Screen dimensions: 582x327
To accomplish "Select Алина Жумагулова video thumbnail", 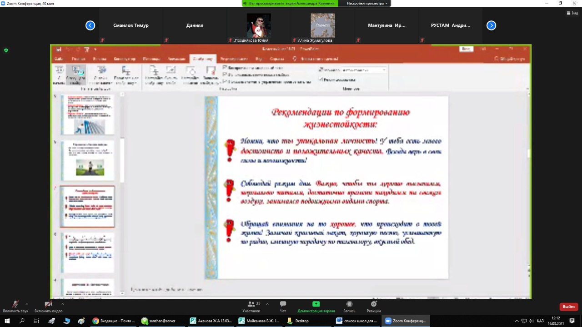I will click(323, 26).
